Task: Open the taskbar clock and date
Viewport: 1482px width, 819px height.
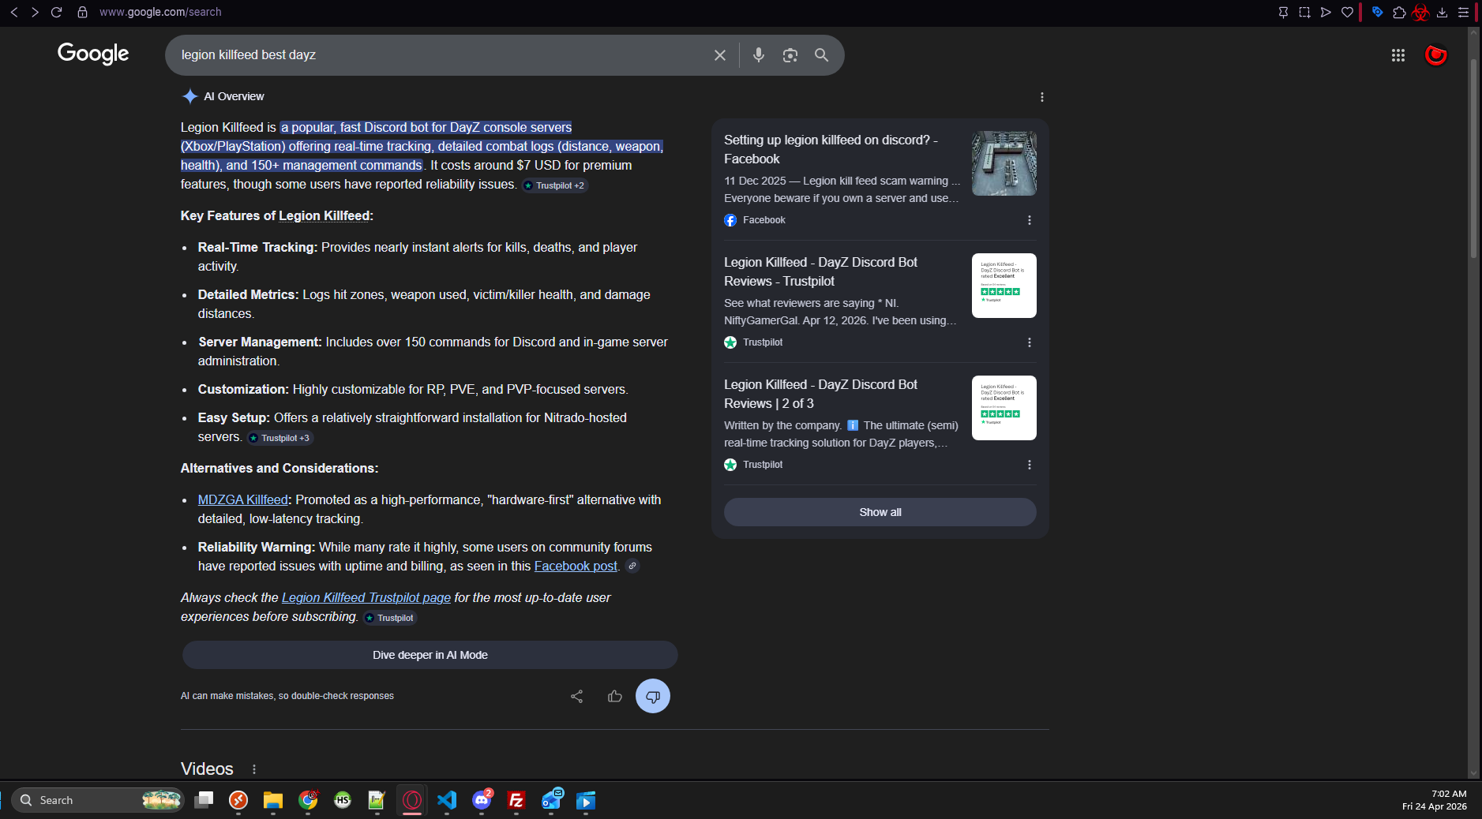Action: (x=1435, y=800)
